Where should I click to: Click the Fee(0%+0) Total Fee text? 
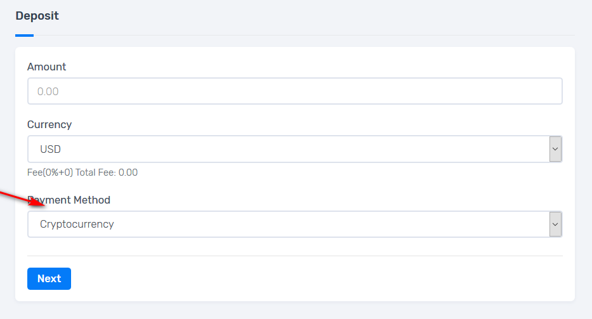(x=82, y=173)
